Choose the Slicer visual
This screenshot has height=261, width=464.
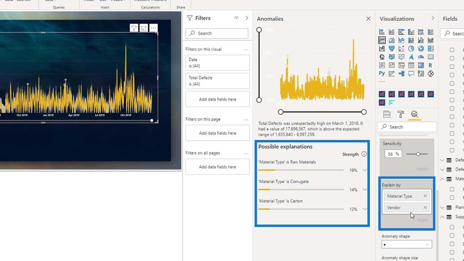pyautogui.click(x=401, y=66)
